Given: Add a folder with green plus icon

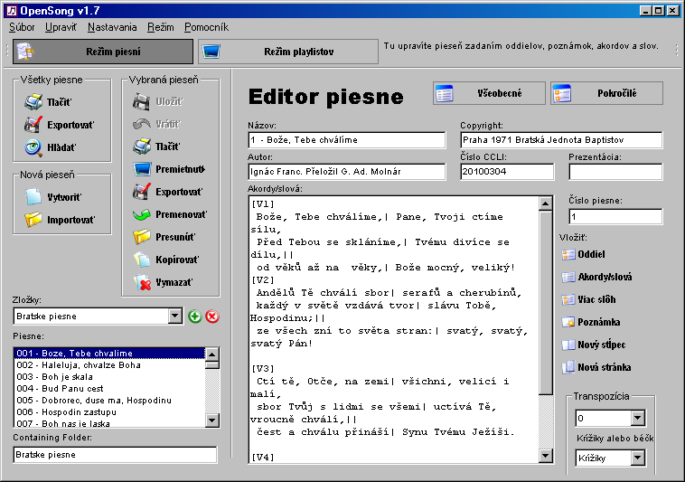Looking at the screenshot, I should coord(195,317).
